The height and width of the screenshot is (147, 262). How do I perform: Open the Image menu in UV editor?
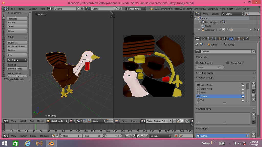[x=134, y=121]
